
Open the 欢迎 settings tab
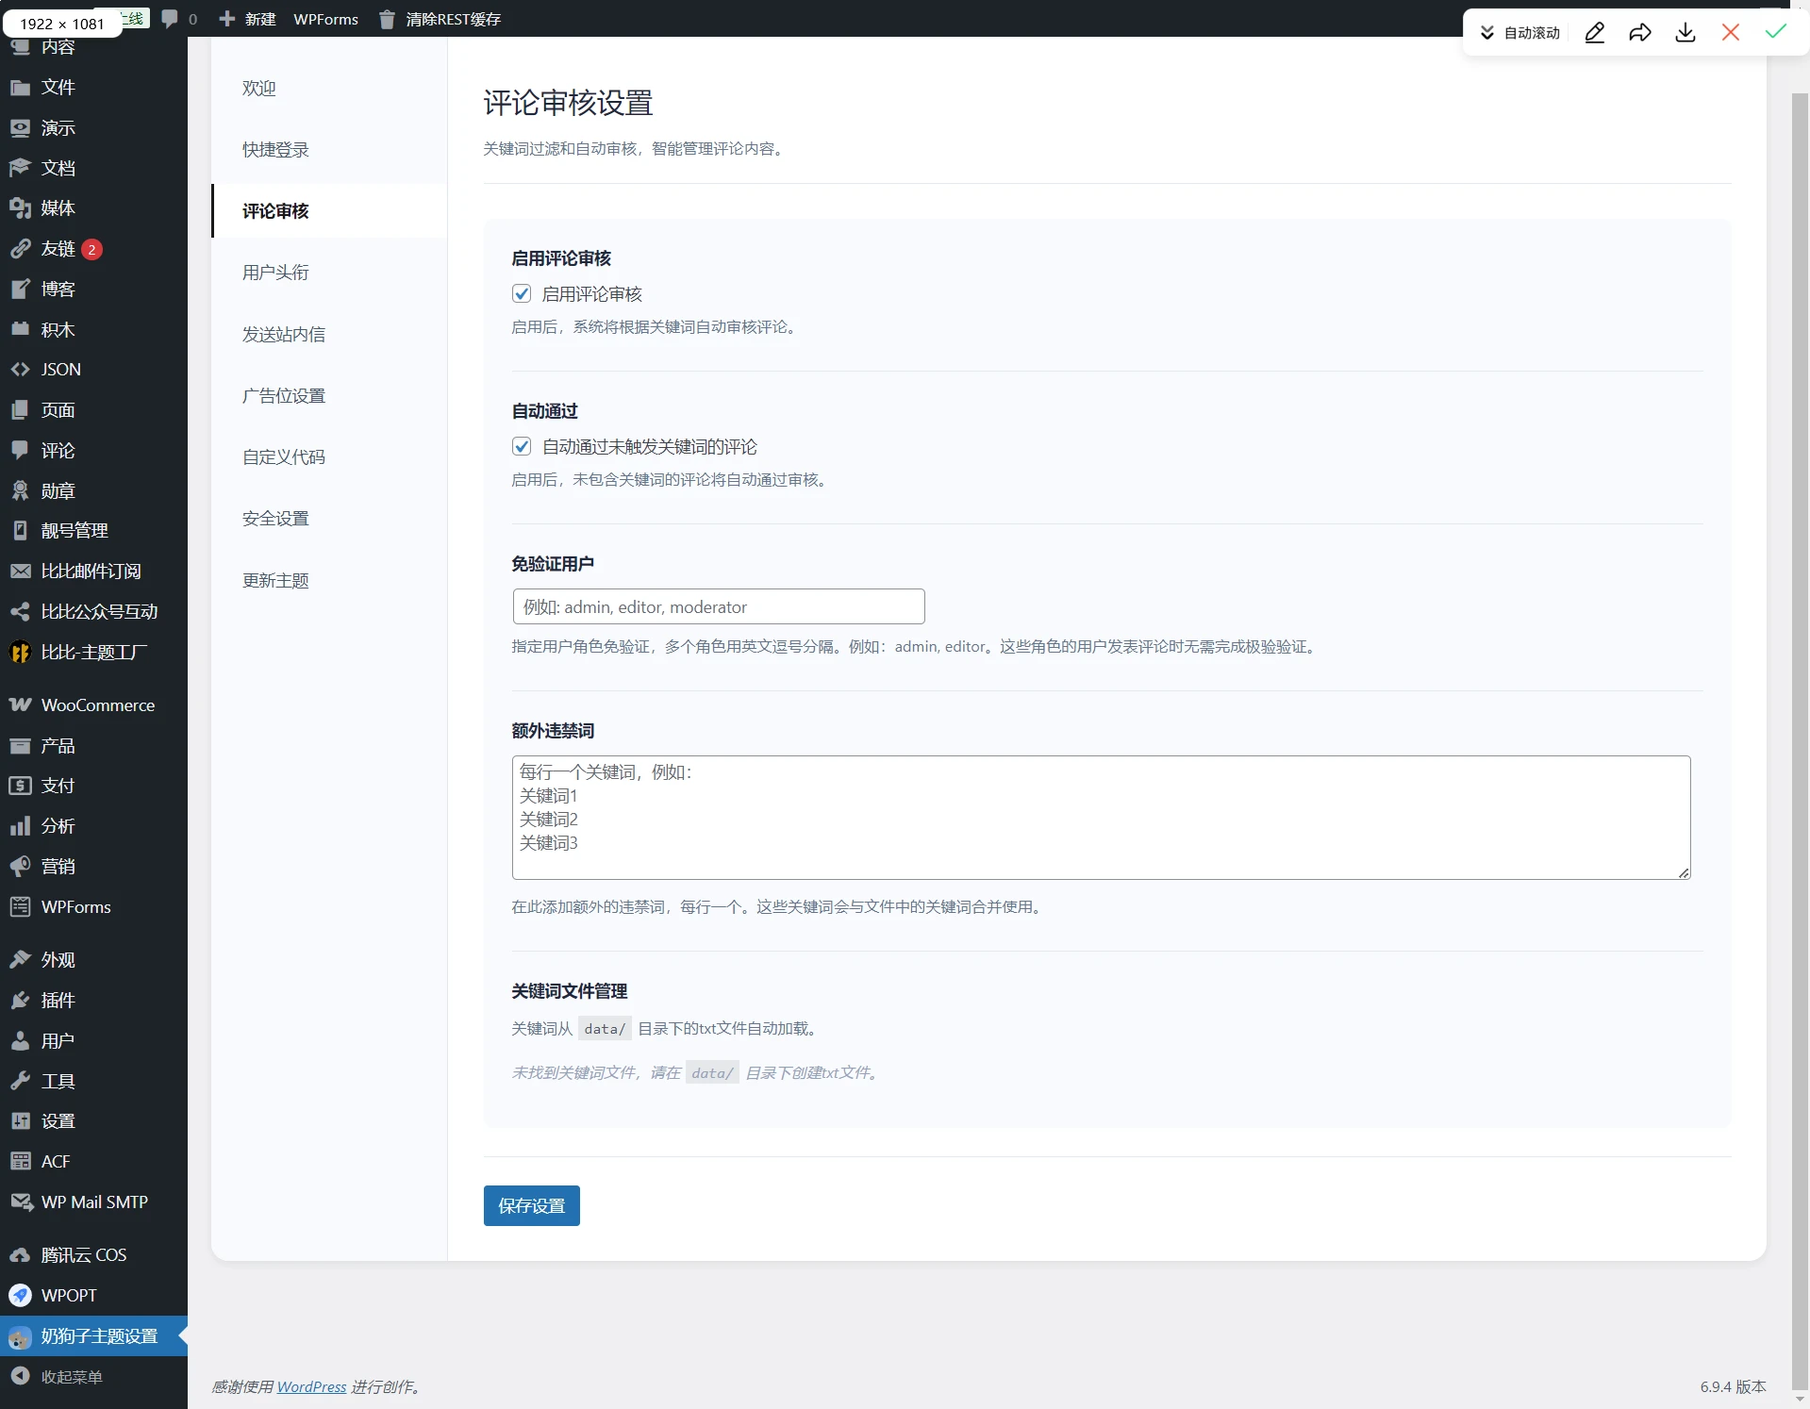click(x=329, y=89)
